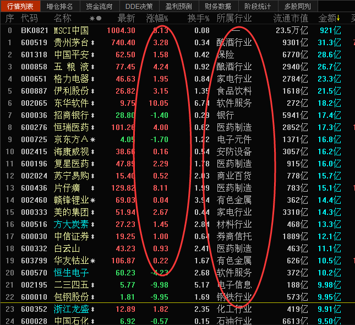Click the marker icon next to 贵州茅台
The height and width of the screenshot is (325, 355).
[92, 42]
